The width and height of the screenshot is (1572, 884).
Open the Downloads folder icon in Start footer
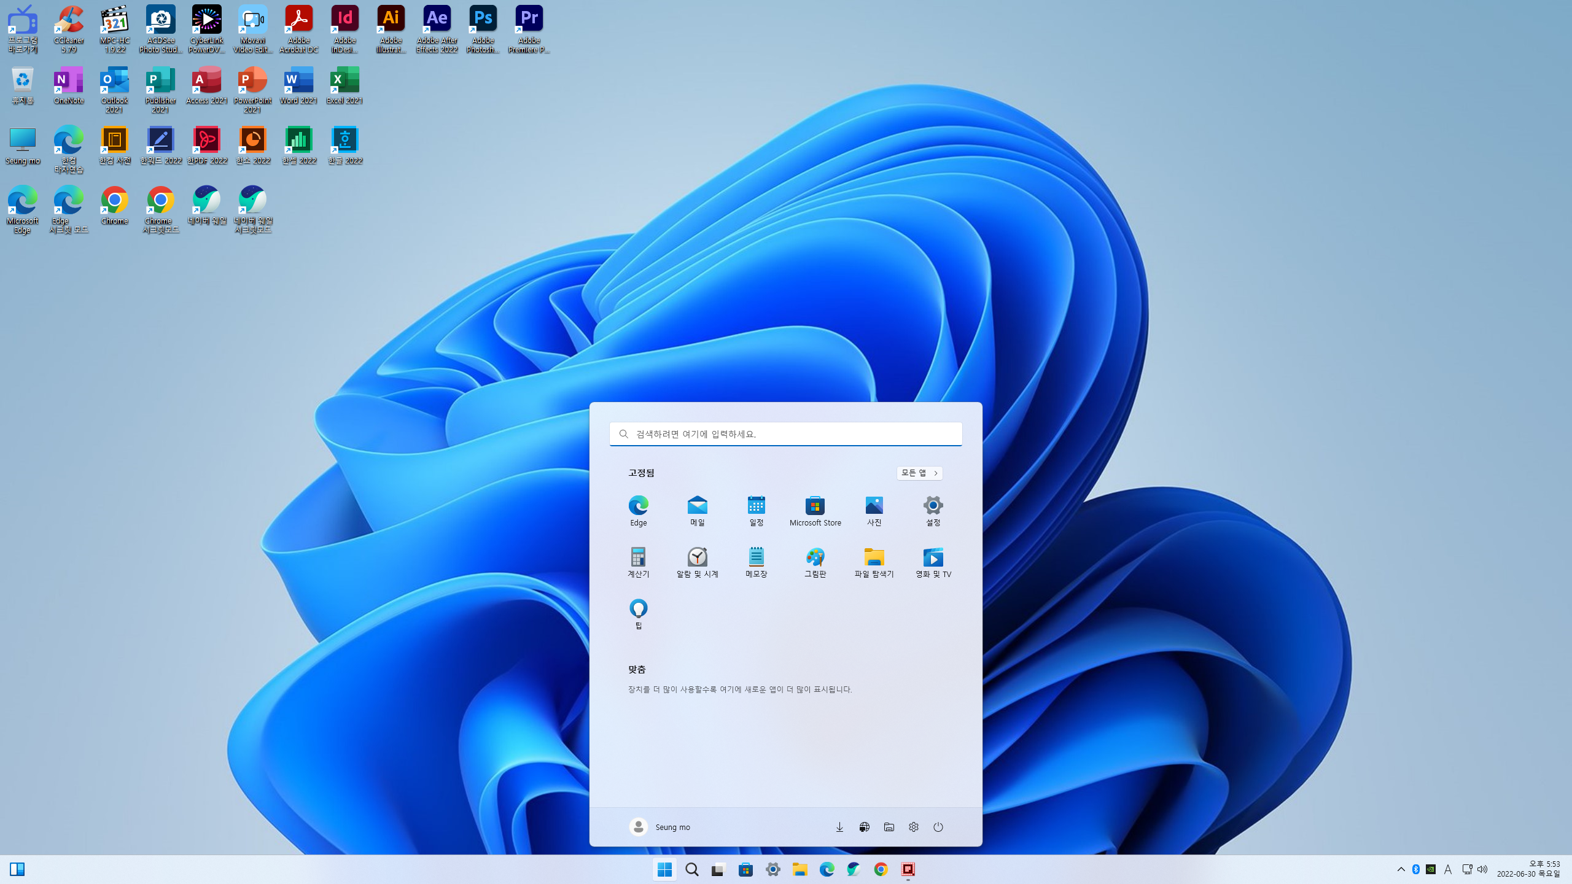point(839,827)
